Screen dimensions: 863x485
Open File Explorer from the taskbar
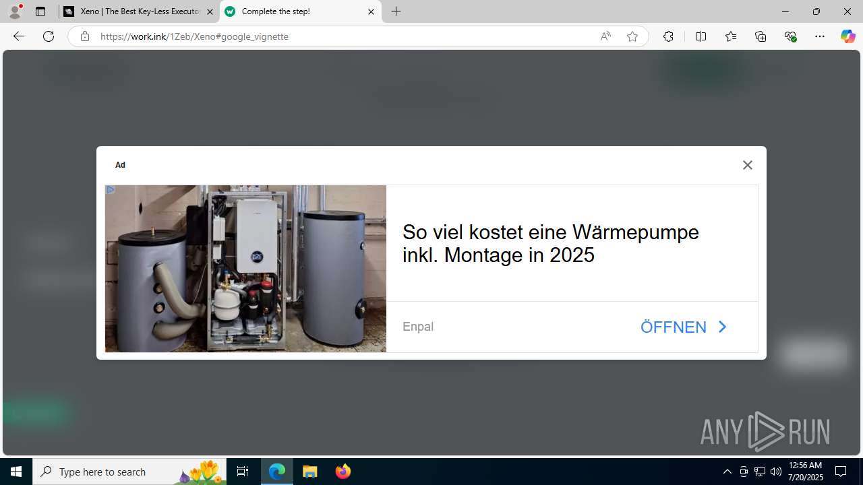310,472
